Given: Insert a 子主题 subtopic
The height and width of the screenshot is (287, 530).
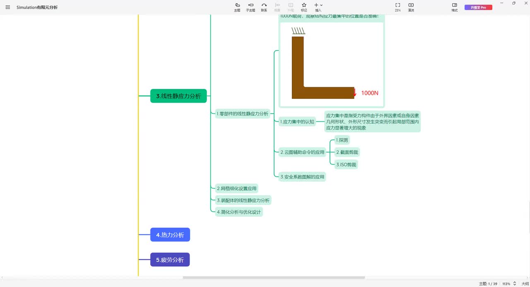Looking at the screenshot, I should tap(251, 7).
